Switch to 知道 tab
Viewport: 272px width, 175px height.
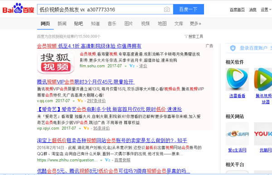[x=95, y=24]
